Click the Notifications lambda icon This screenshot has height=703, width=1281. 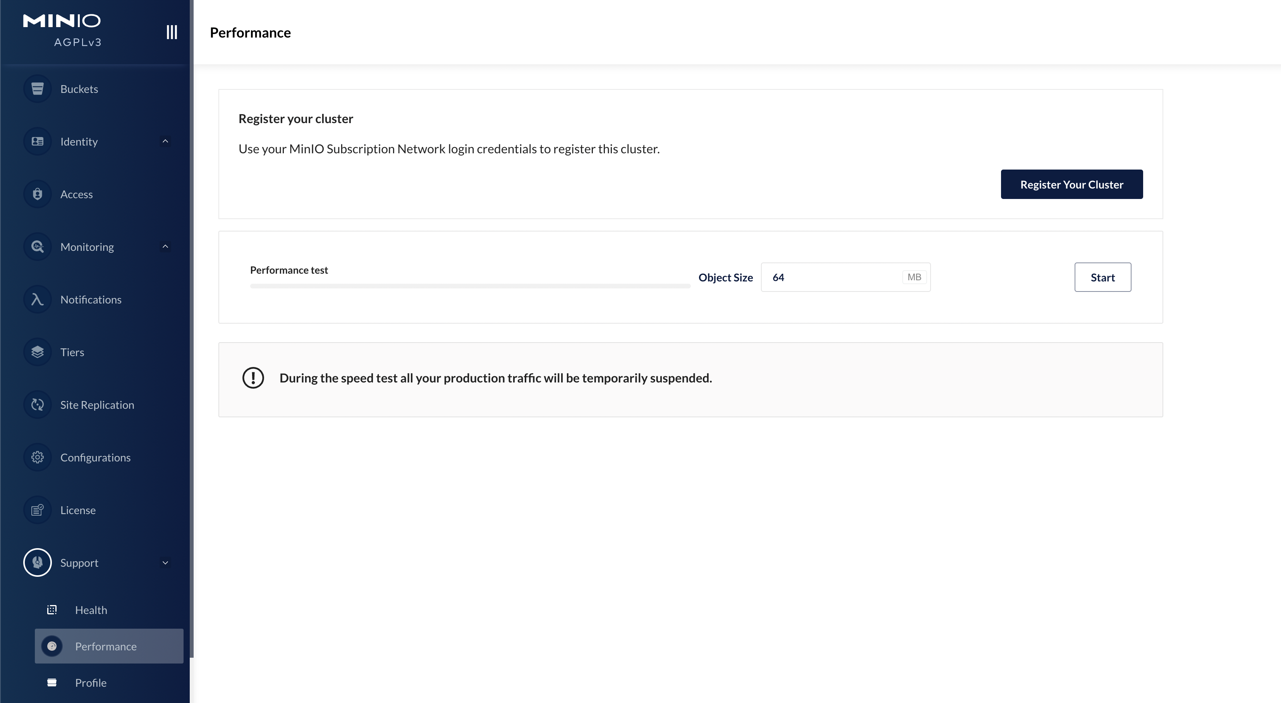pyautogui.click(x=37, y=300)
